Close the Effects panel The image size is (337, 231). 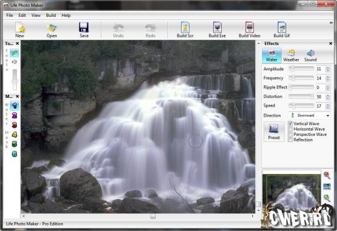331,44
